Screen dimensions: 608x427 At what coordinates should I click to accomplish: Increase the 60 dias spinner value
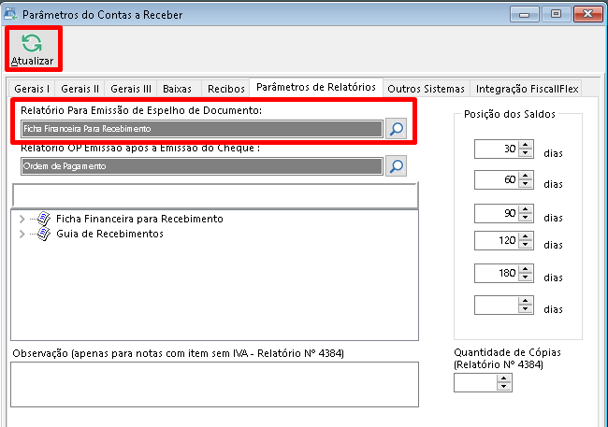coord(526,176)
